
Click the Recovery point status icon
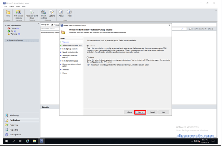[32, 13]
